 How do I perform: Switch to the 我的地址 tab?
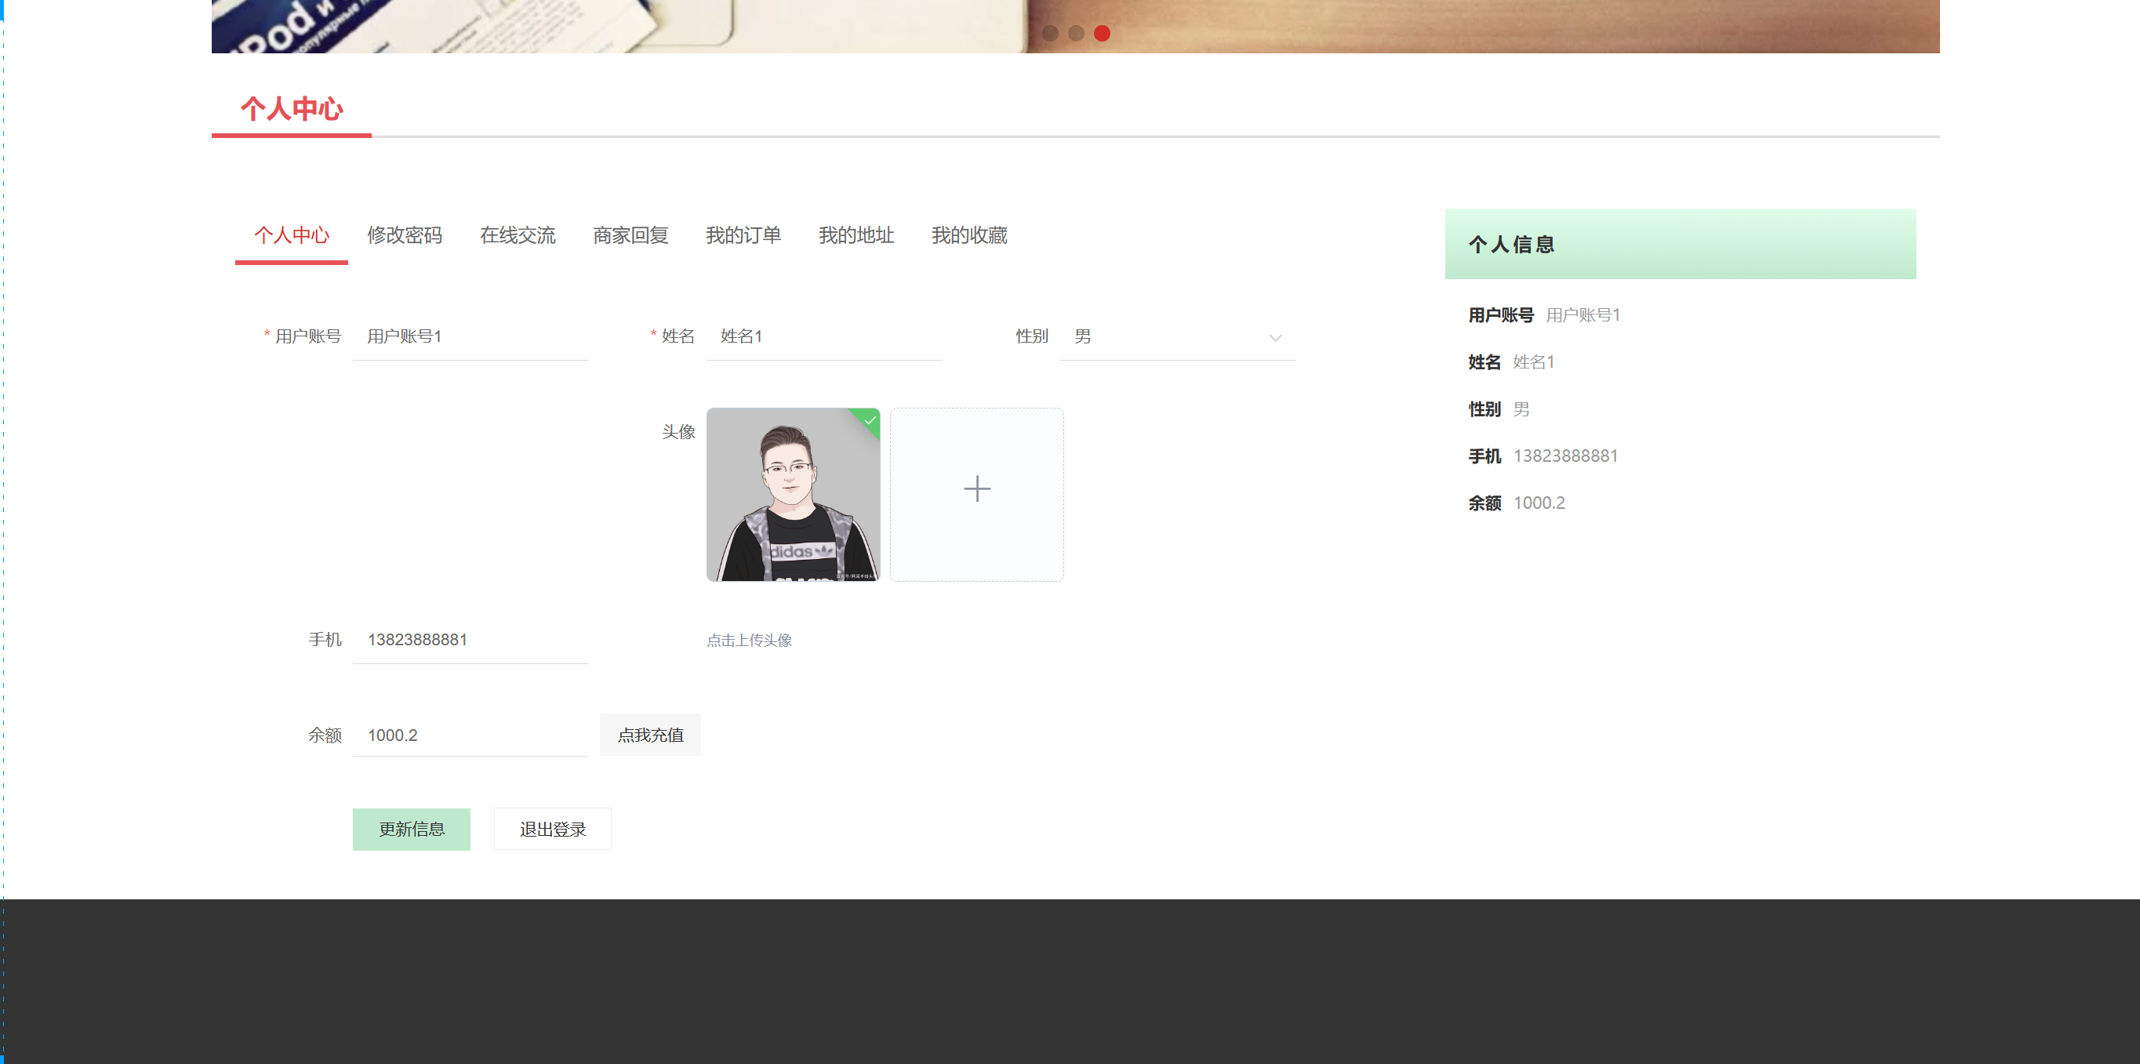[856, 236]
